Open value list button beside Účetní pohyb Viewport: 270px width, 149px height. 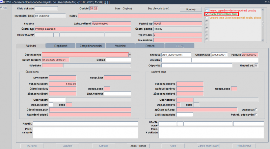click(130, 54)
